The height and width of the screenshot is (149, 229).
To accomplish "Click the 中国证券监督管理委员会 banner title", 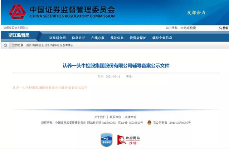I will pyautogui.click(x=72, y=10).
